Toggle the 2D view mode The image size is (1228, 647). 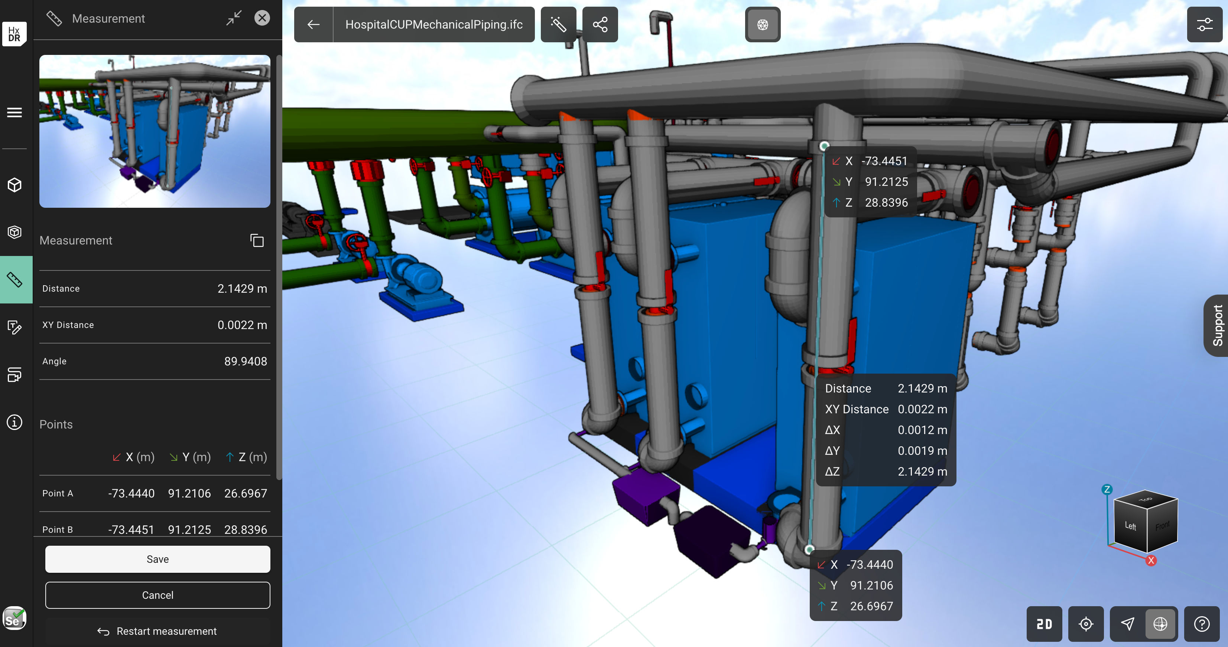[1044, 624]
